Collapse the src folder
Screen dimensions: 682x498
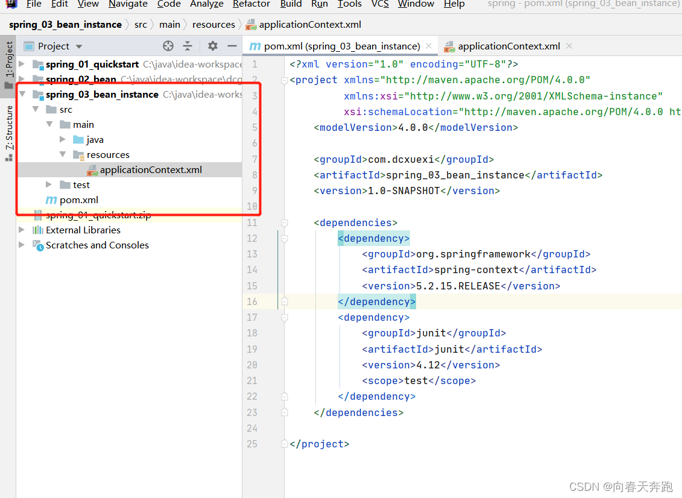[x=36, y=109]
